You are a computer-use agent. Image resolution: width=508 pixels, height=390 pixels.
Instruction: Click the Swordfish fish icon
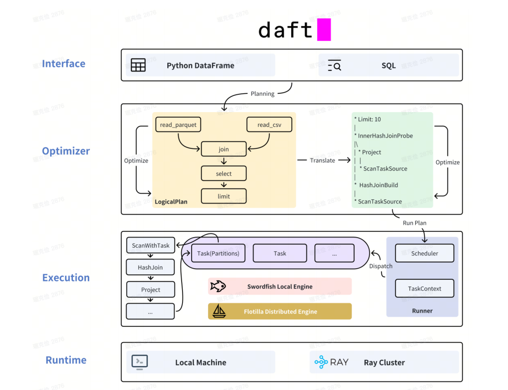(218, 287)
